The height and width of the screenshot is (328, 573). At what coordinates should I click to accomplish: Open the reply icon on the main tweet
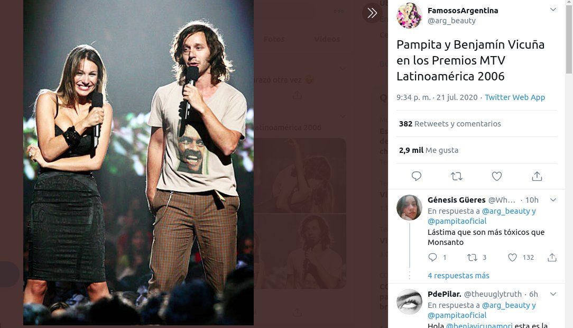pyautogui.click(x=417, y=176)
